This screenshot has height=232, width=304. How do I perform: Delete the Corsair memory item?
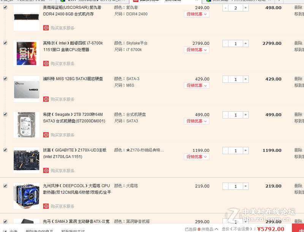tap(298, 7)
